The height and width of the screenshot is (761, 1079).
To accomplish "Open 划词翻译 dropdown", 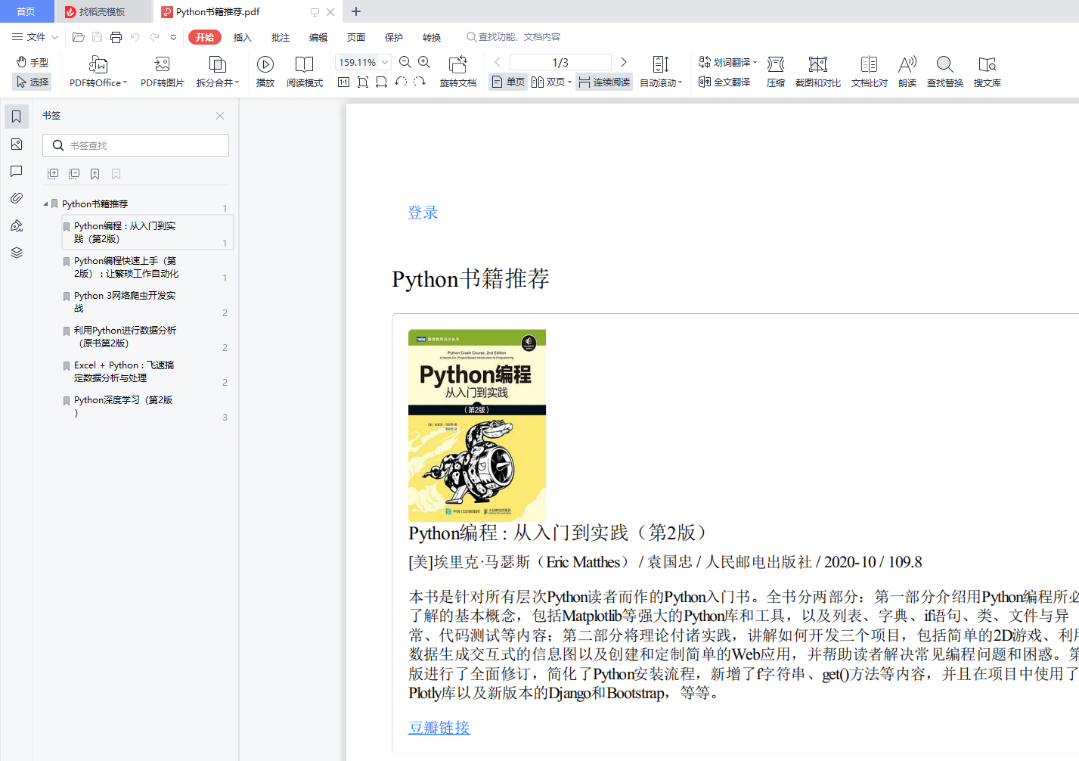I will (x=727, y=62).
